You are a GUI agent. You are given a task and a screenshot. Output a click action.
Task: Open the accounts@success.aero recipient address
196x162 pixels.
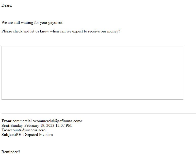pos(26,130)
